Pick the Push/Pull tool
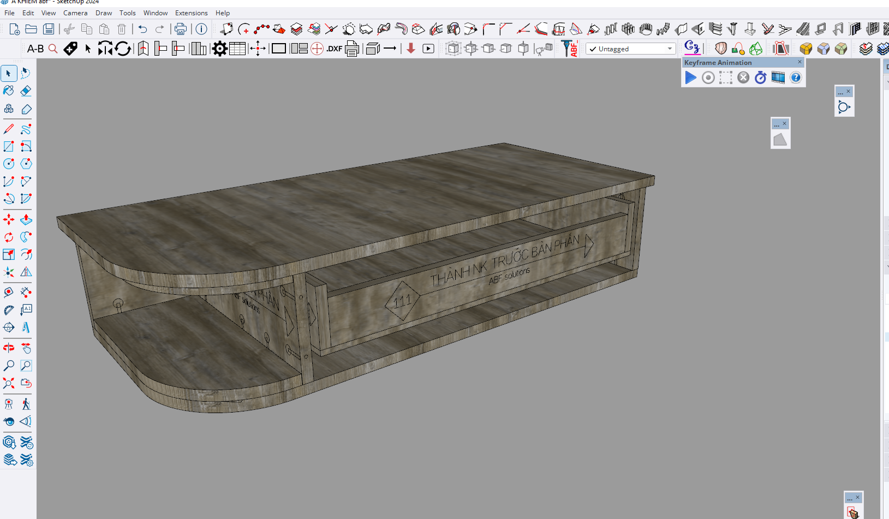Viewport: 889px width, 519px height. point(26,220)
